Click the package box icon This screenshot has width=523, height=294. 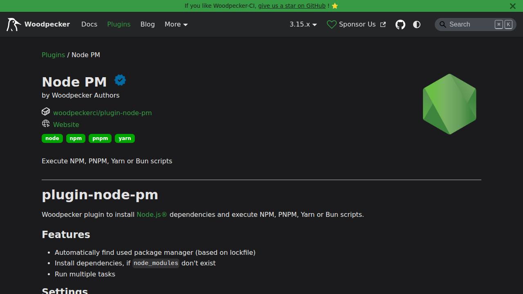(x=46, y=111)
